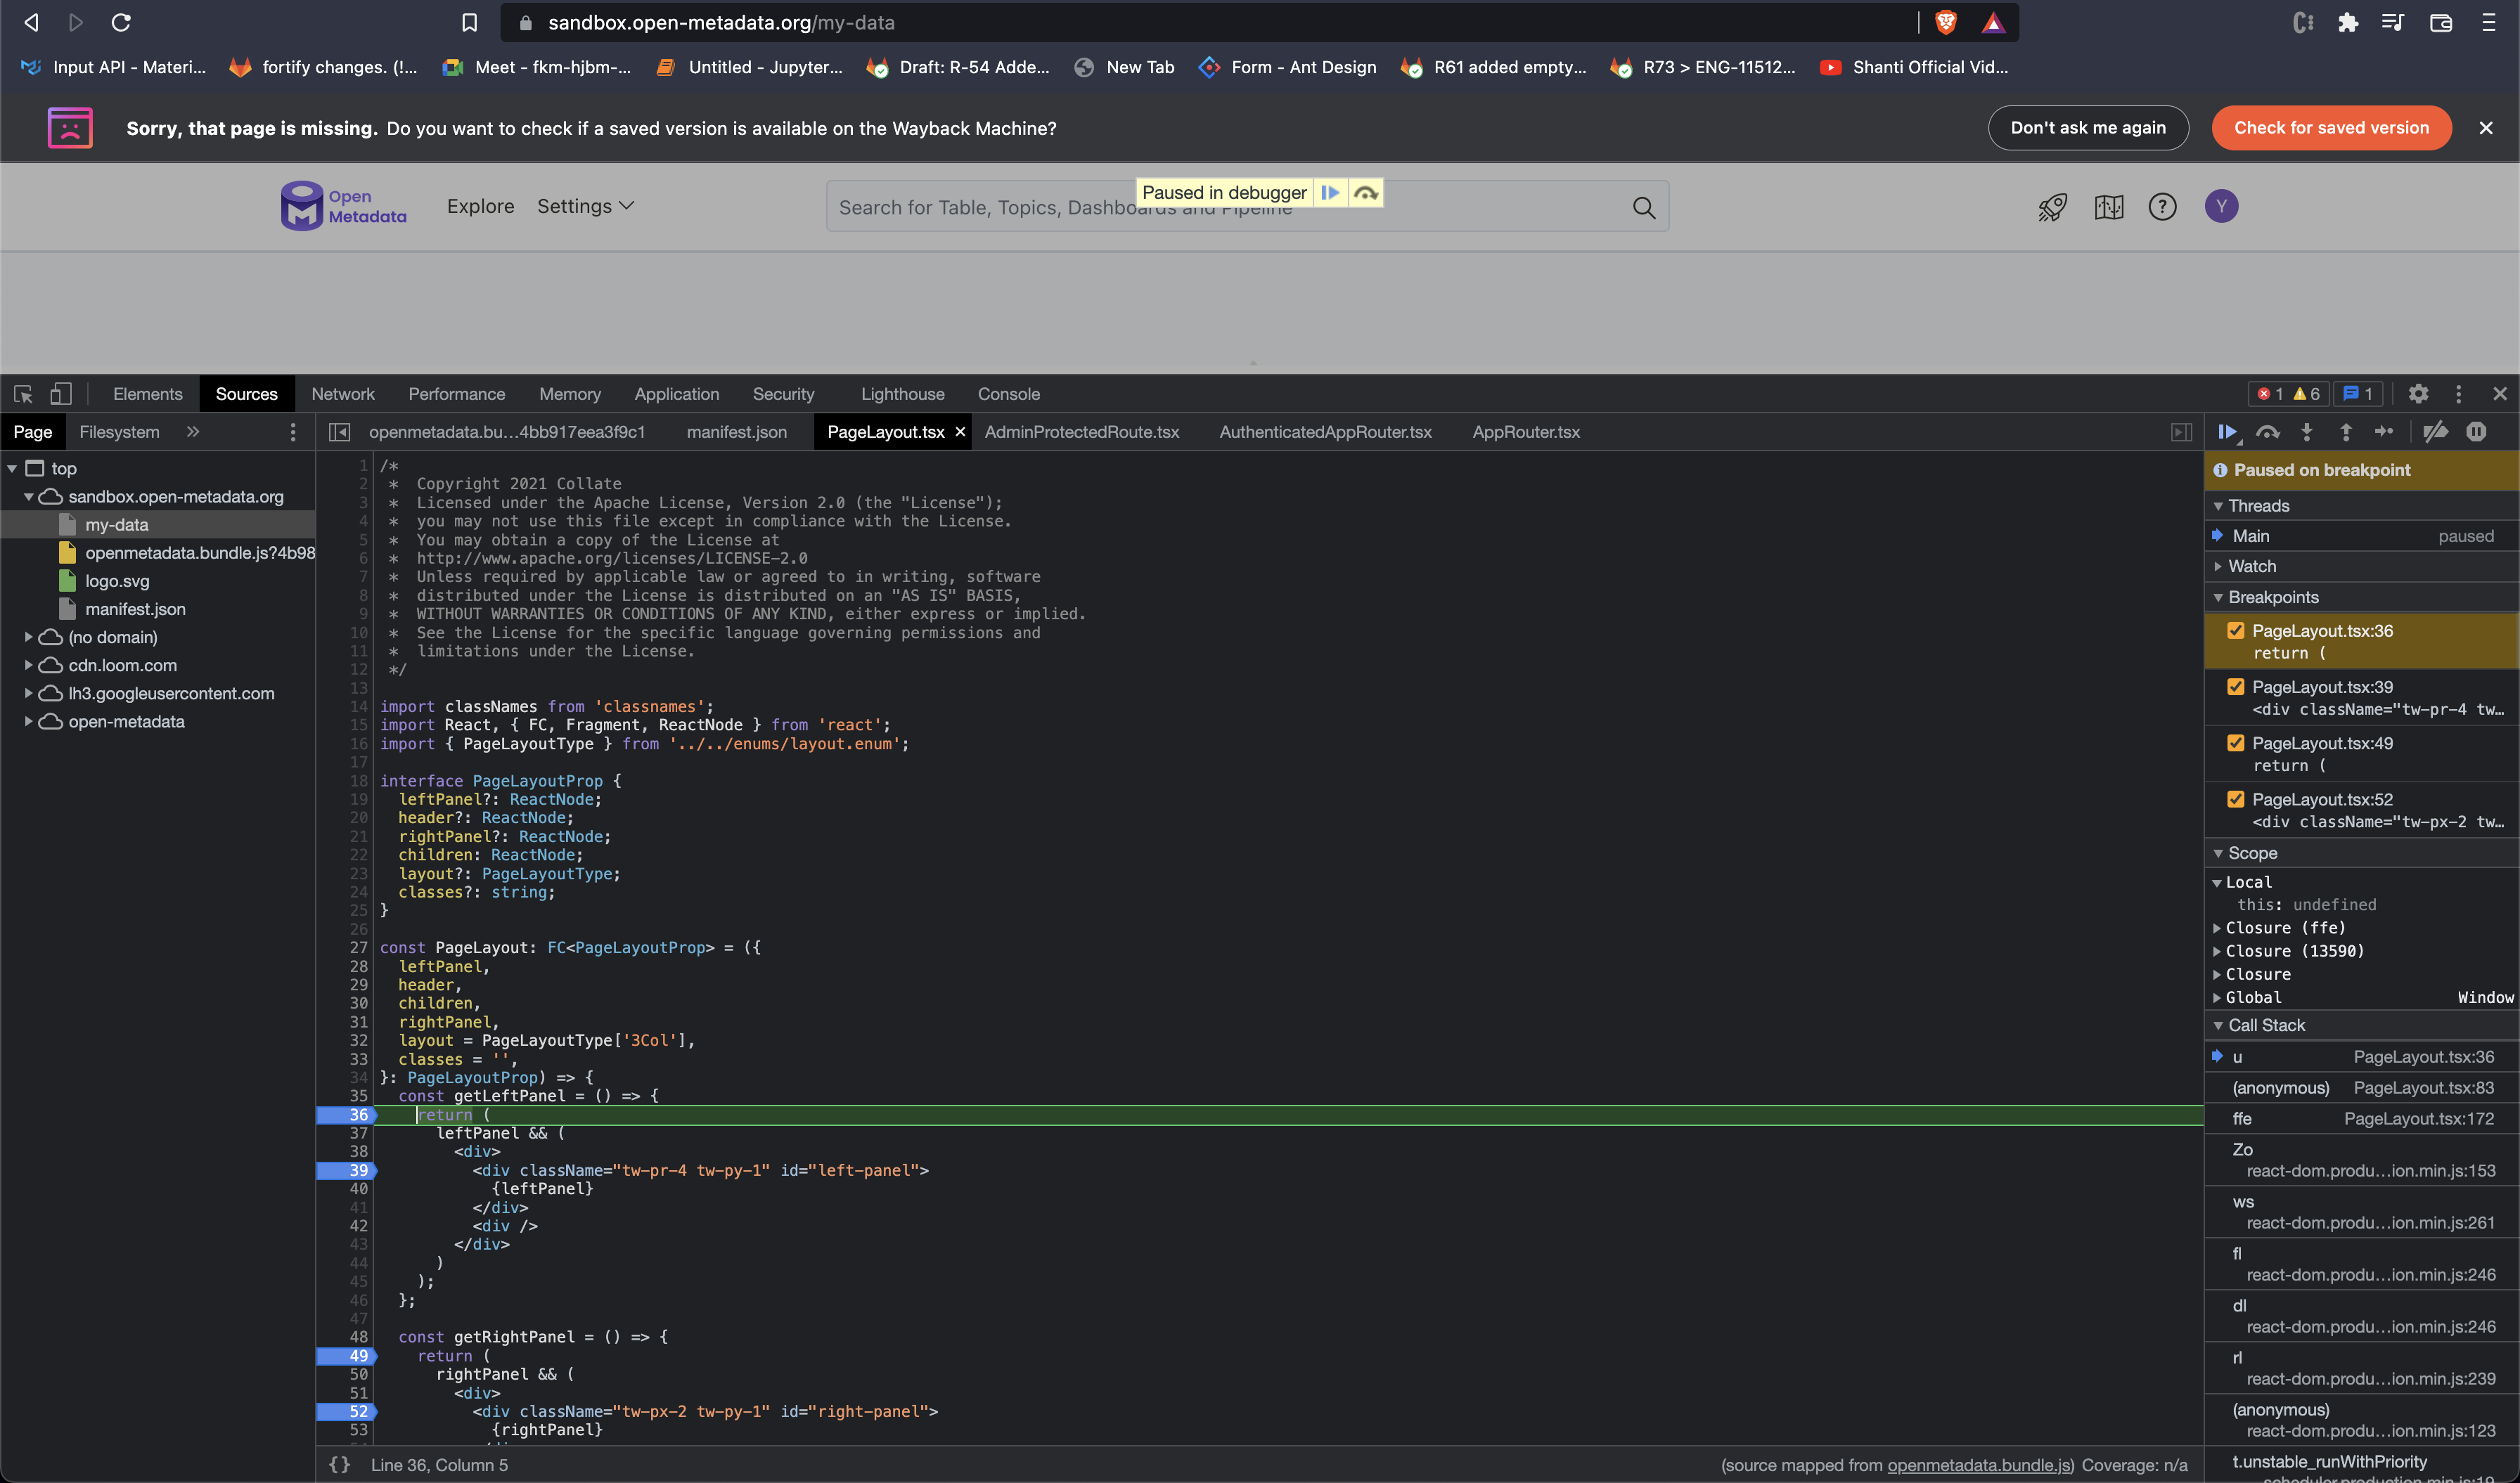The height and width of the screenshot is (1483, 2520).
Task: Hide the navigator sidebar icon
Action: [x=339, y=432]
